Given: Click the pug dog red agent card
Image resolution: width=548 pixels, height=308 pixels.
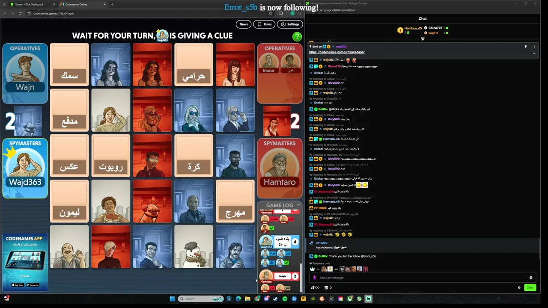Looking at the screenshot, I should [x=152, y=201].
